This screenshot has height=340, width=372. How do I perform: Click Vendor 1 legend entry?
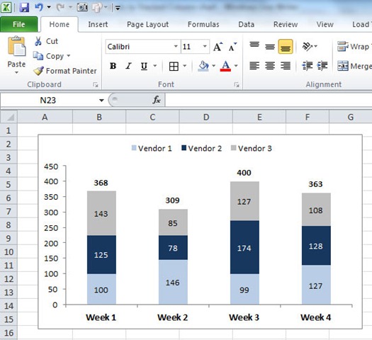point(152,149)
